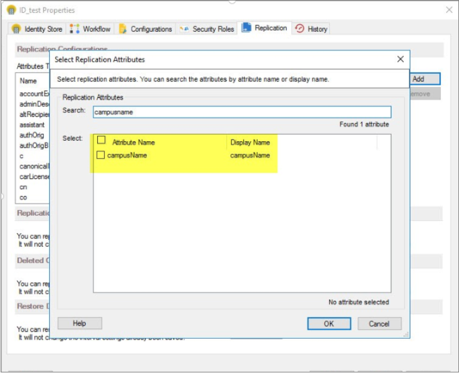Click the ID_test Properties window icon
Viewport: 459px width, 373px height.
point(11,10)
